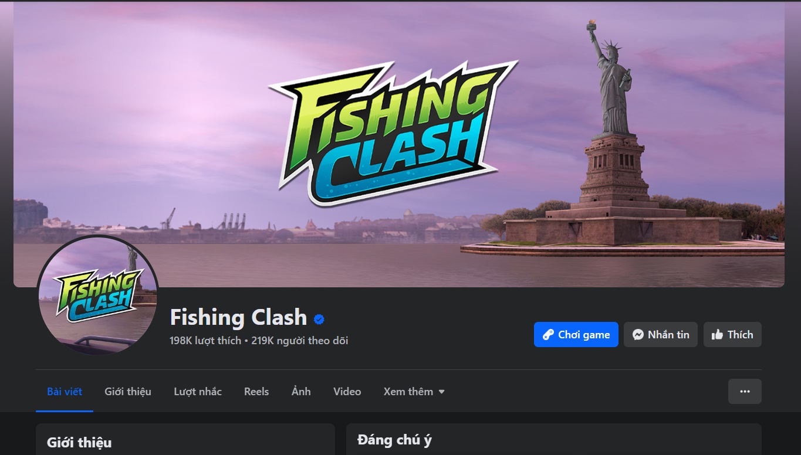
Task: Open the Fishing Clash profile picture
Action: pos(97,296)
